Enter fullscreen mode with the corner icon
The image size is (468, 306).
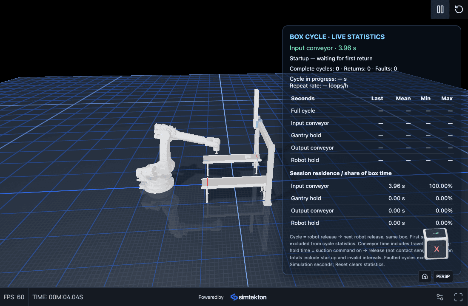[458, 297]
